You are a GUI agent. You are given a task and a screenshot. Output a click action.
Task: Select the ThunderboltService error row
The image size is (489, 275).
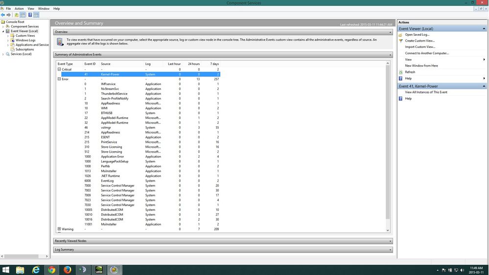pyautogui.click(x=140, y=94)
